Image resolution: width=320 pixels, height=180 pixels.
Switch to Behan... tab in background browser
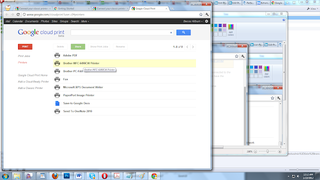coord(263,3)
